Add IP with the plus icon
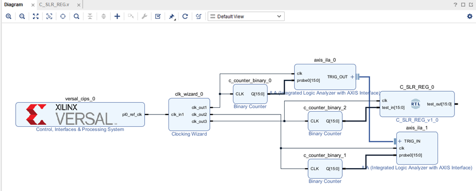This screenshot has height=191, width=476. pyautogui.click(x=117, y=17)
